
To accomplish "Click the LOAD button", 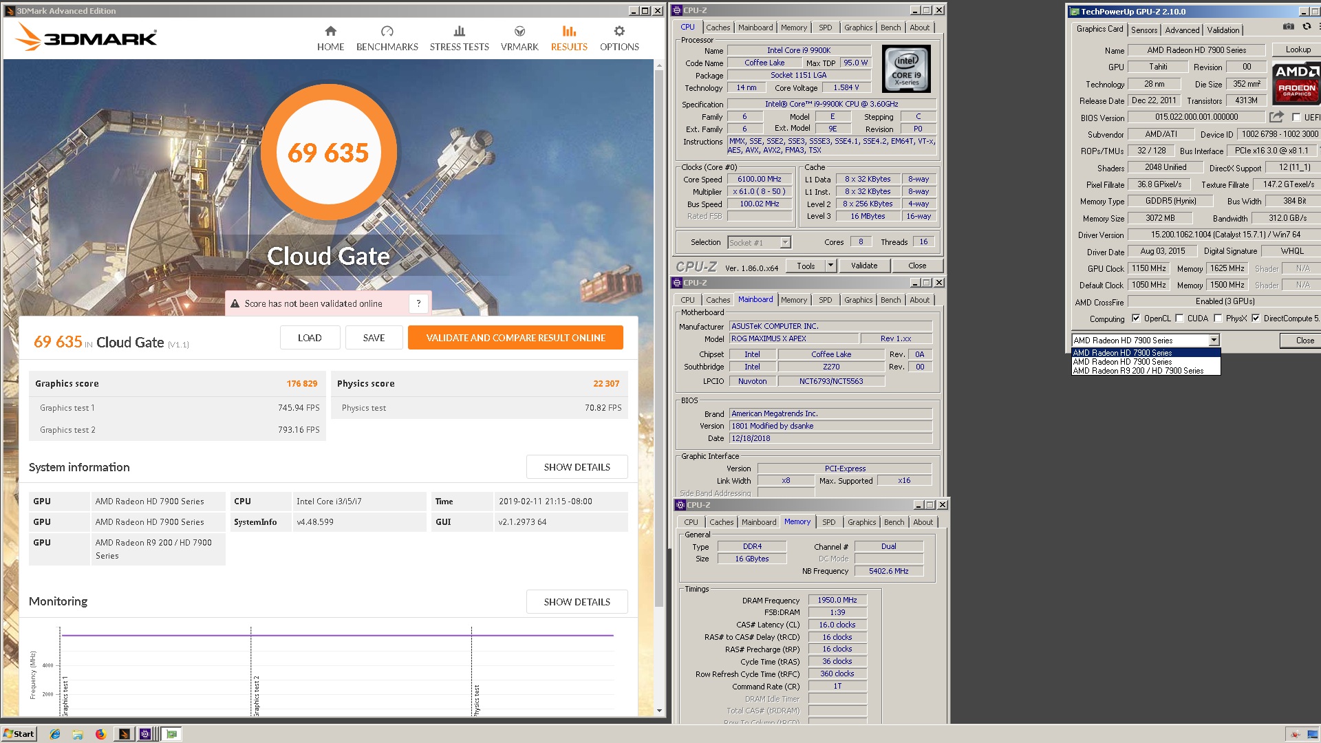I will (x=310, y=338).
